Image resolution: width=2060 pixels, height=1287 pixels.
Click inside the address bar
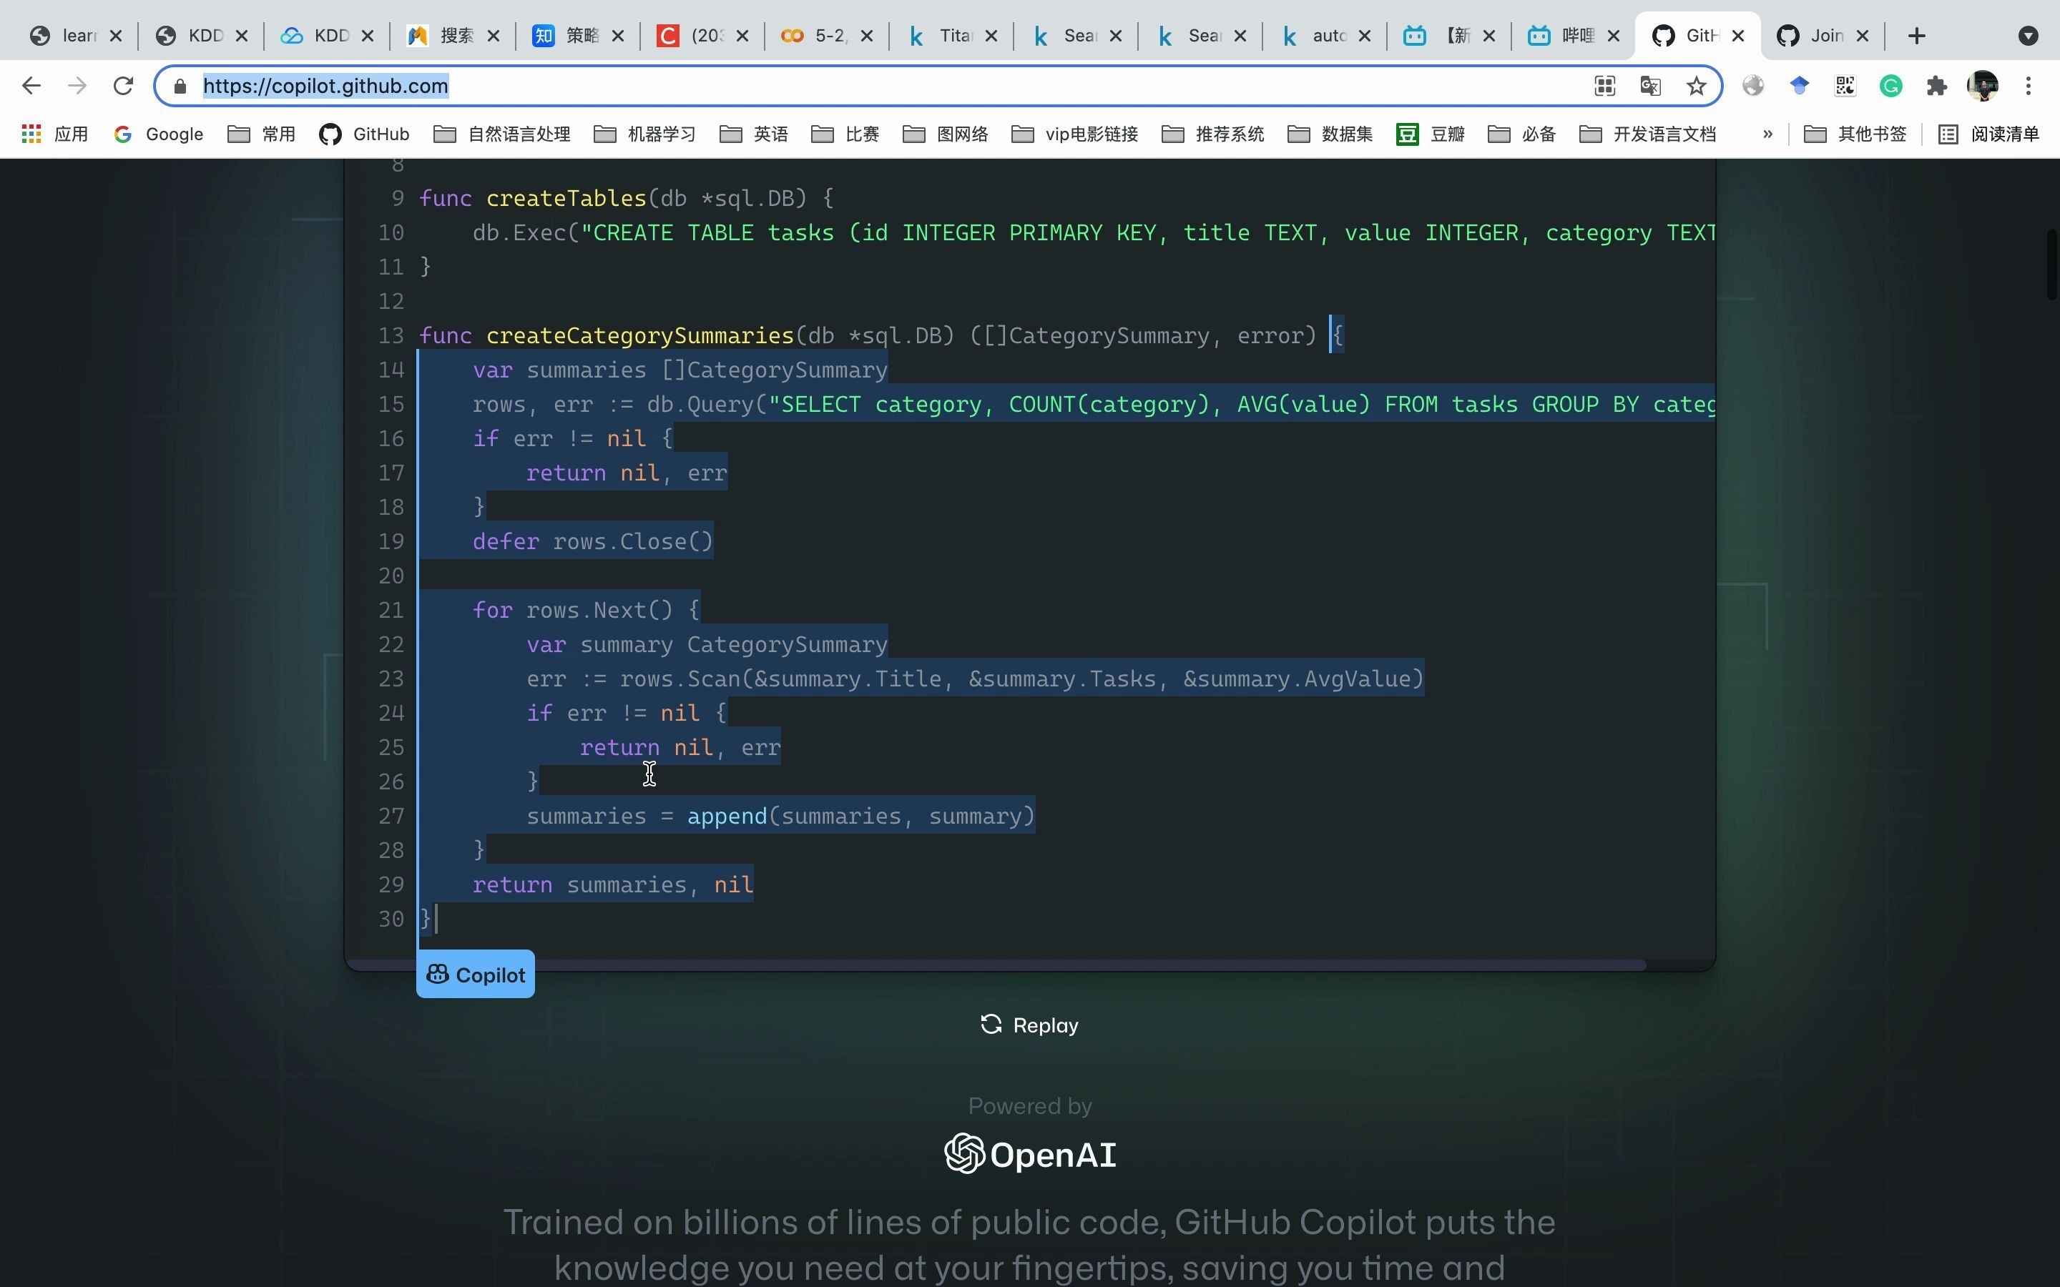tap(596, 85)
